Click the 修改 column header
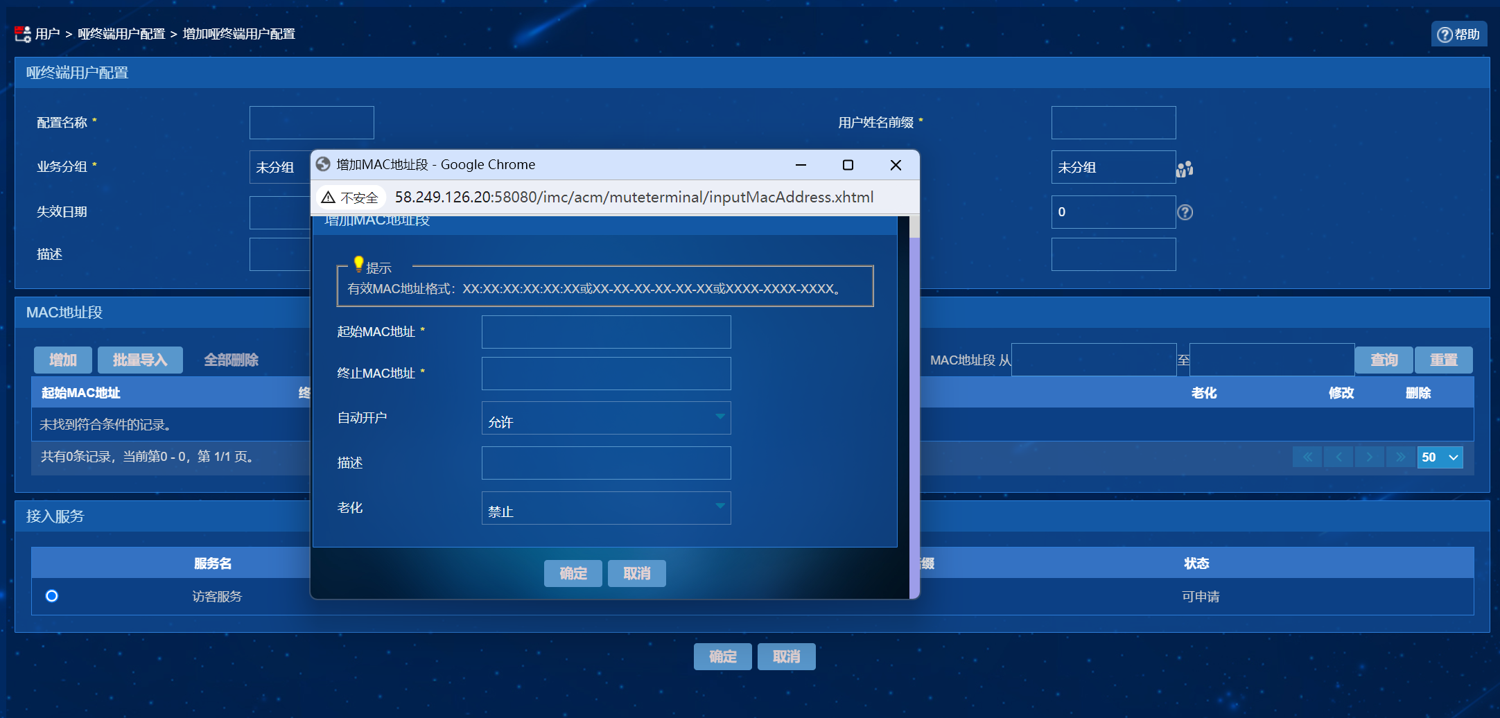 [x=1341, y=393]
